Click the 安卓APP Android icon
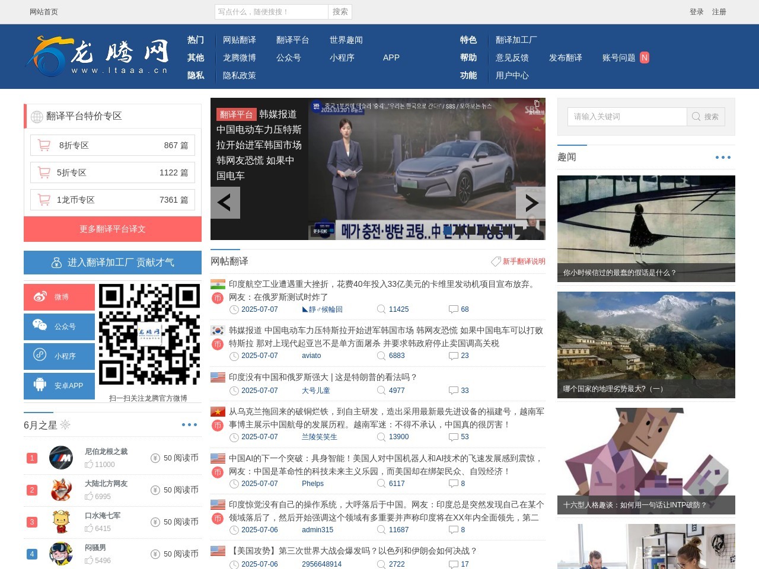This screenshot has height=569, width=759. pos(39,386)
